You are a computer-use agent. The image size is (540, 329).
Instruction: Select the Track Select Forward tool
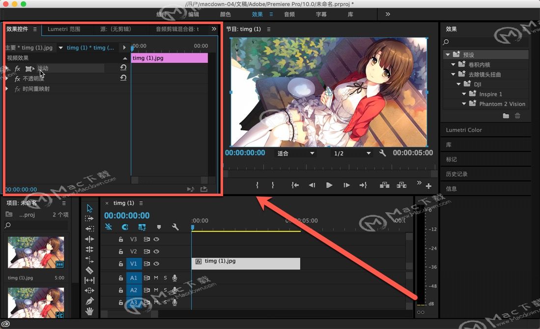(89, 219)
